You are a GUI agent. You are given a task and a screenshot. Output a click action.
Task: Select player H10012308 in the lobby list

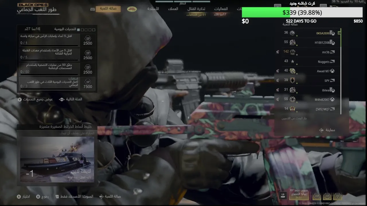311,43
